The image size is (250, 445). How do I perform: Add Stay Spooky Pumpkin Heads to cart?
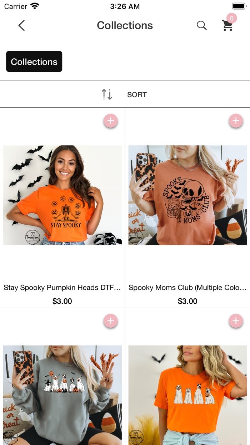pyautogui.click(x=111, y=121)
